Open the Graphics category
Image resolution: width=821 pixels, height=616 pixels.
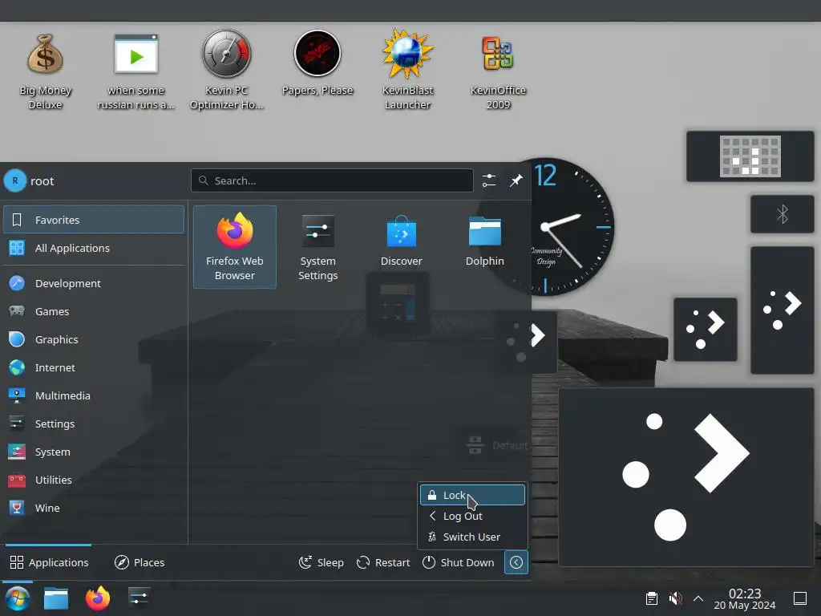pos(94,339)
